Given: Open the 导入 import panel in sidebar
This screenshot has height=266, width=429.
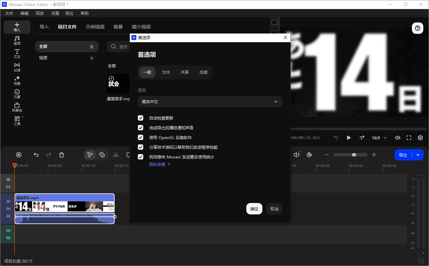Looking at the screenshot, I should [x=17, y=27].
